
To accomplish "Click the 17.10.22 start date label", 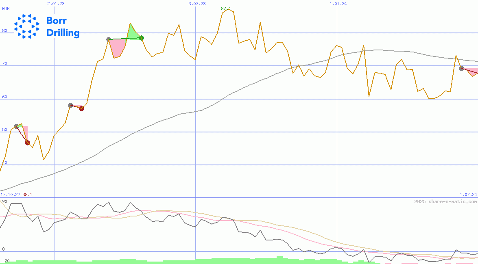I will coord(10,195).
